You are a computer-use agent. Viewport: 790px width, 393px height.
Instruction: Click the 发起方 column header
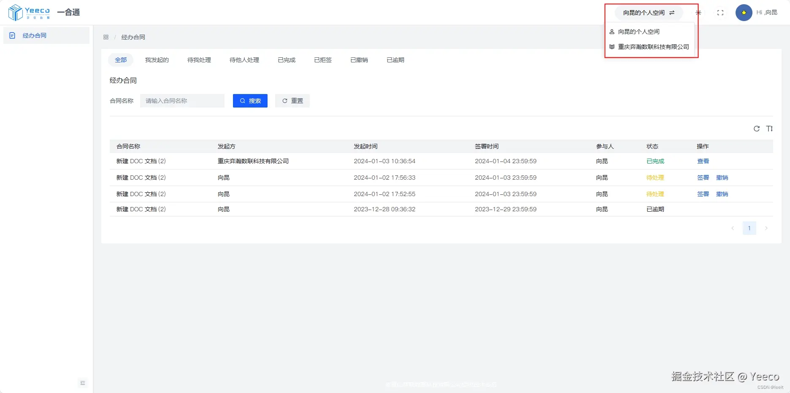pos(227,146)
